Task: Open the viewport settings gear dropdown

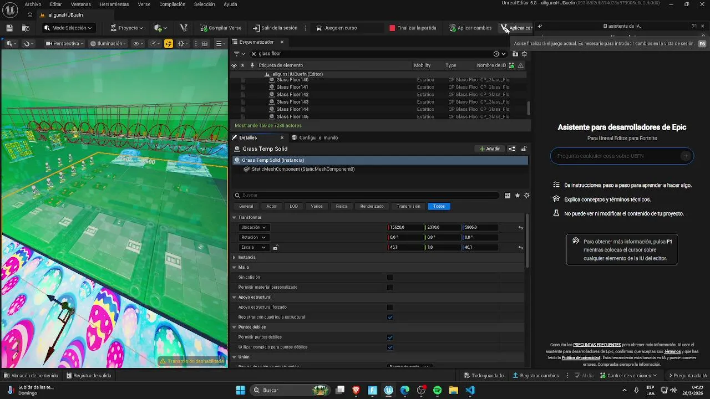Action: (x=183, y=43)
